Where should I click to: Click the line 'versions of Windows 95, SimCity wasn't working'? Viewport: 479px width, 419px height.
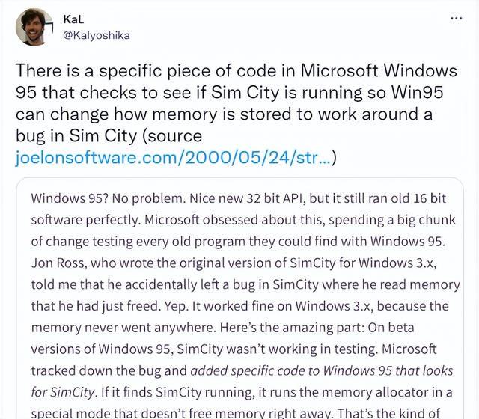click(x=234, y=349)
